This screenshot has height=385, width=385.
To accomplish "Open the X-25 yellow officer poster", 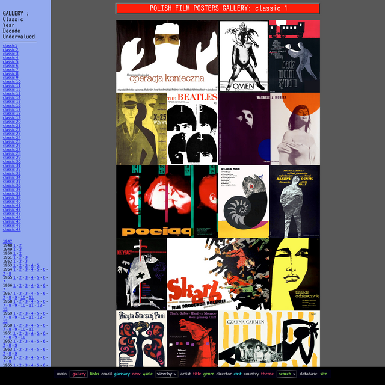I will point(141,129).
